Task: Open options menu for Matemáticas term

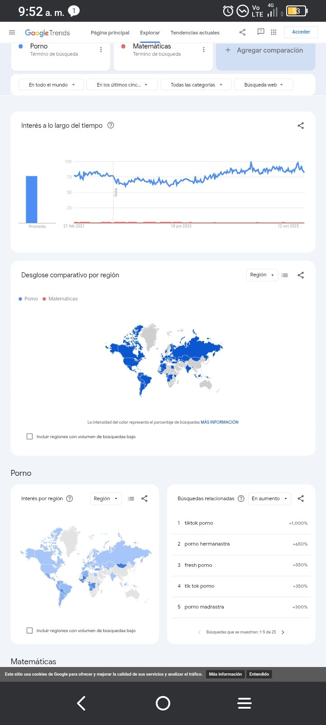Action: (204, 50)
